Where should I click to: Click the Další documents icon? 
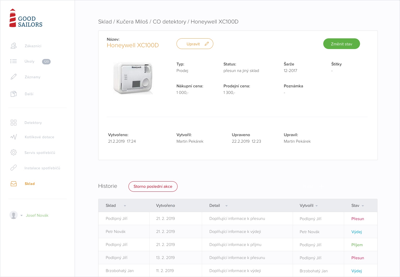14,94
